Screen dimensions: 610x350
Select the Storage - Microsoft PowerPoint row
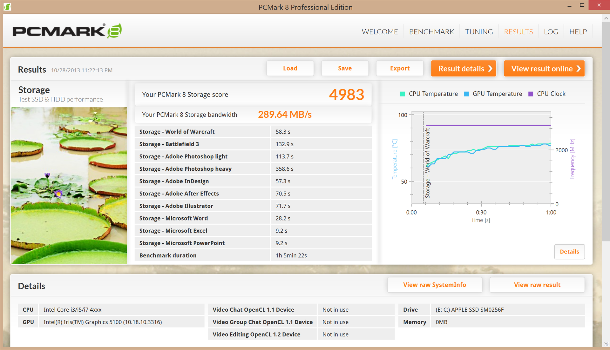[x=253, y=243]
